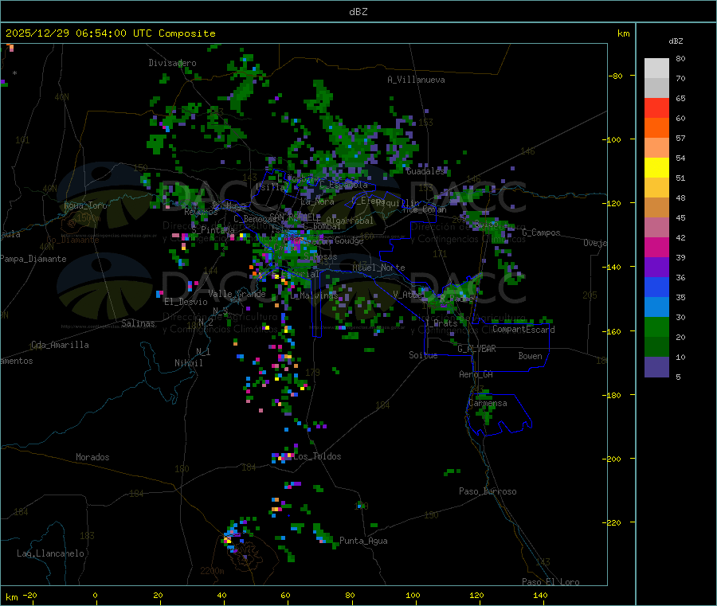
Task: Click the Paso_Barroso map label
Action: (x=488, y=492)
